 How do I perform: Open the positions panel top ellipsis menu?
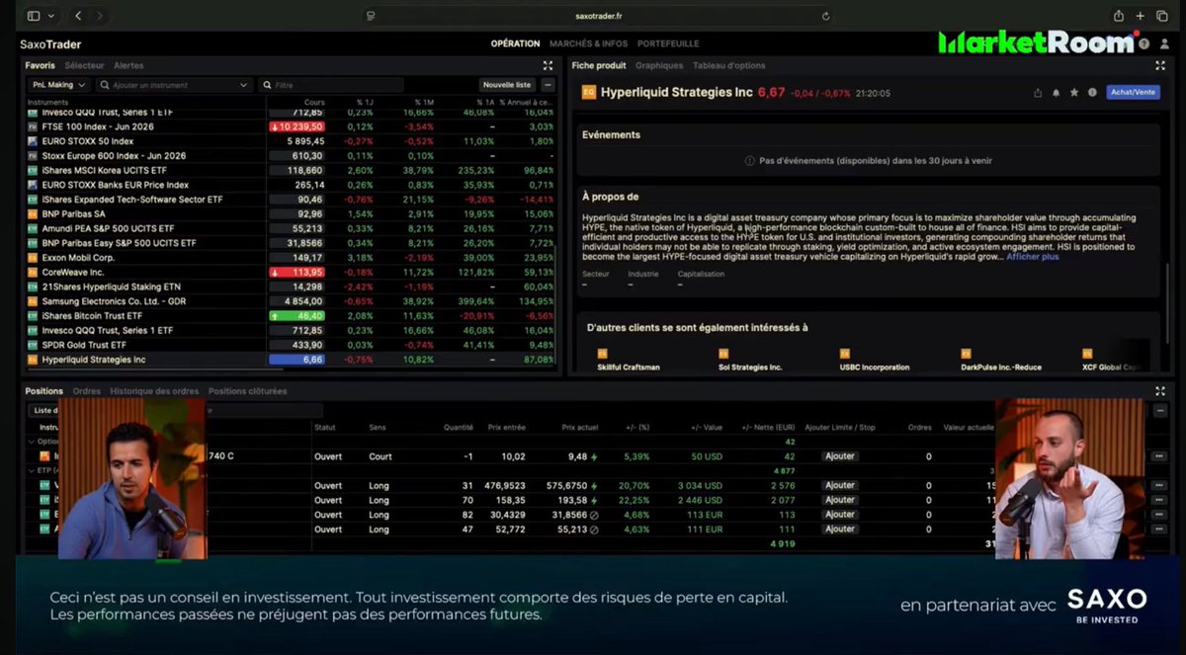coord(1158,410)
